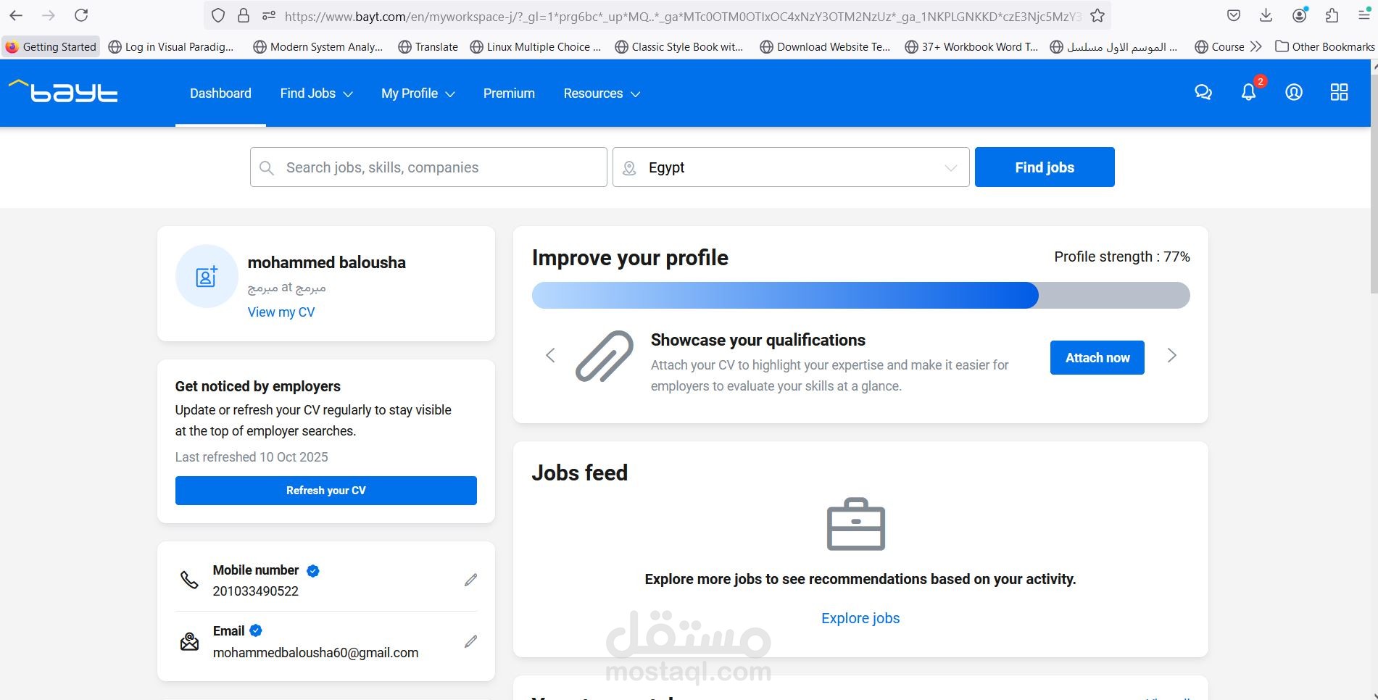
Task: Open the Egypt location dropdown
Action: [x=791, y=167]
